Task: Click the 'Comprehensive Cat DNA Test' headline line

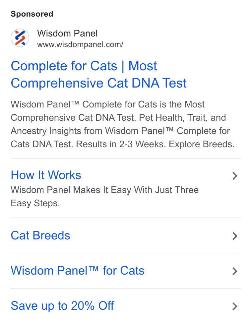Action: pyautogui.click(x=99, y=83)
